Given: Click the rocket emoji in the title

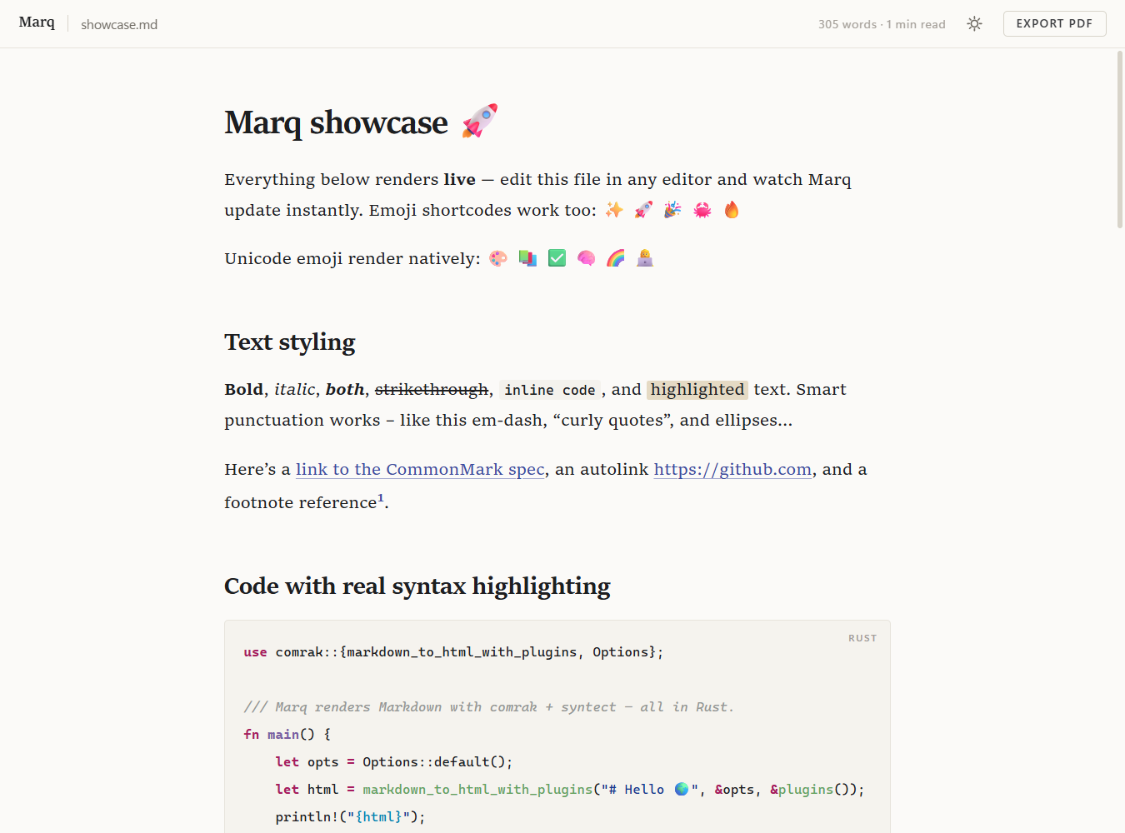Looking at the screenshot, I should pos(480,121).
